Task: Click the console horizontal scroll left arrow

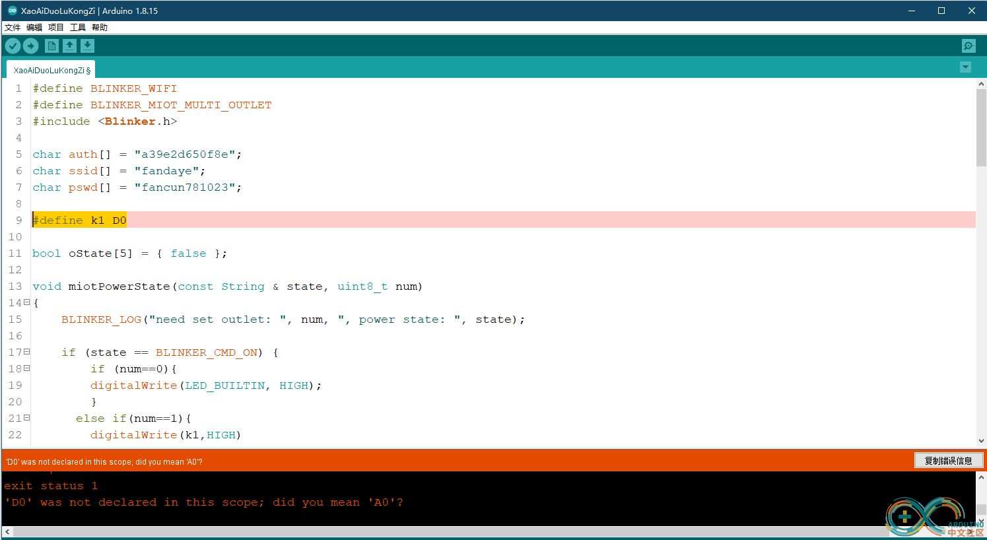Action: (7, 531)
